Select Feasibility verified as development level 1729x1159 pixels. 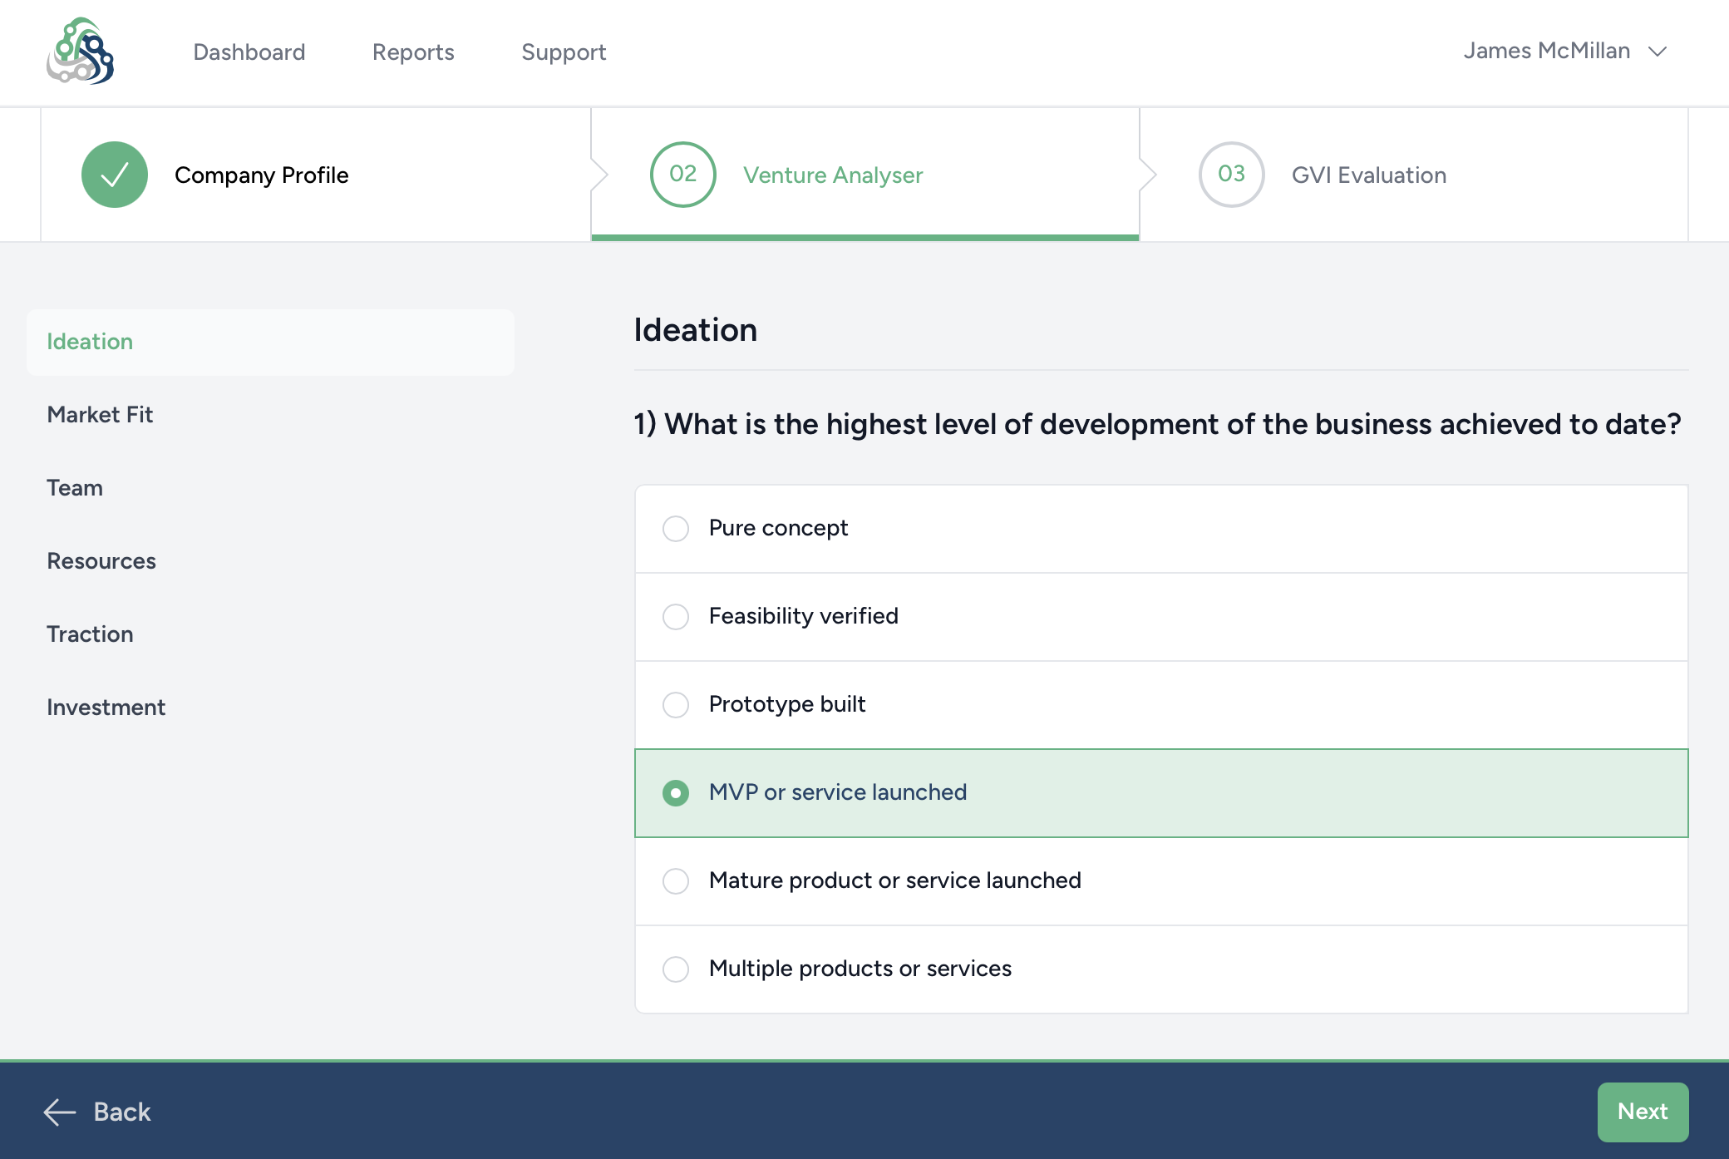[676, 617]
